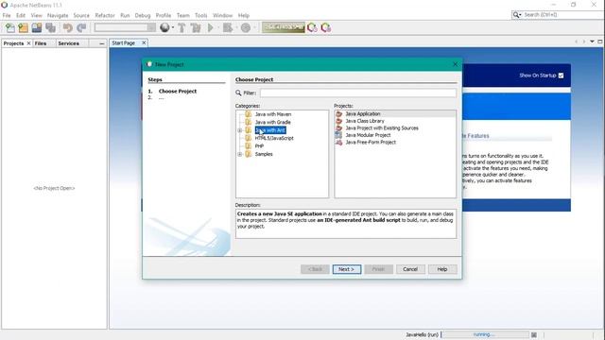Open the Navigate menu
The height and width of the screenshot is (340, 605).
click(58, 15)
